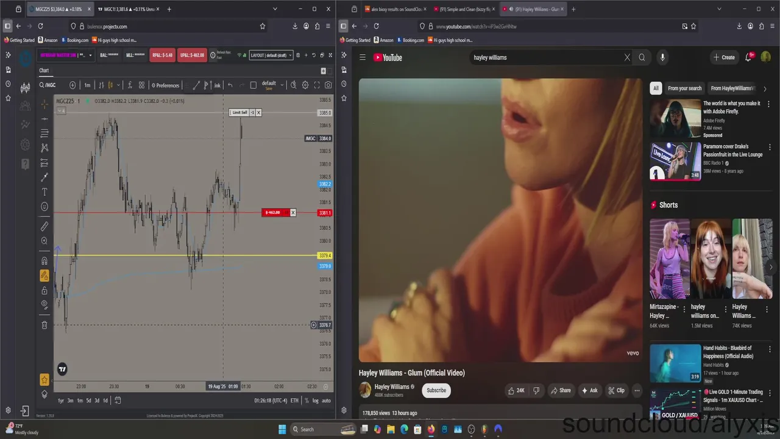Open the indicators fx button
This screenshot has height=439, width=780.
click(x=130, y=85)
